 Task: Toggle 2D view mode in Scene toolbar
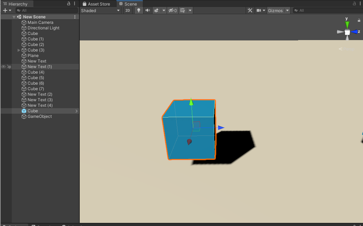click(128, 10)
